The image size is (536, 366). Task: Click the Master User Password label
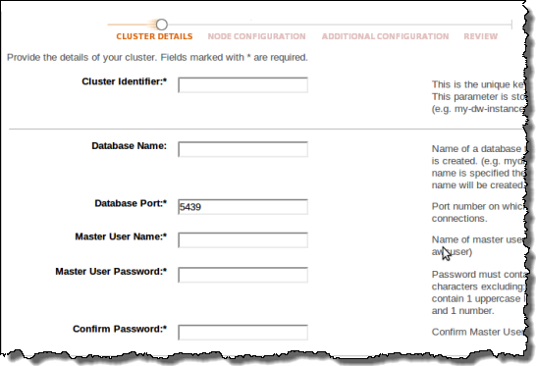(111, 272)
